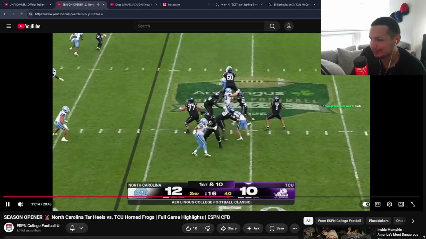Select the All filter chip

[x=308, y=221]
